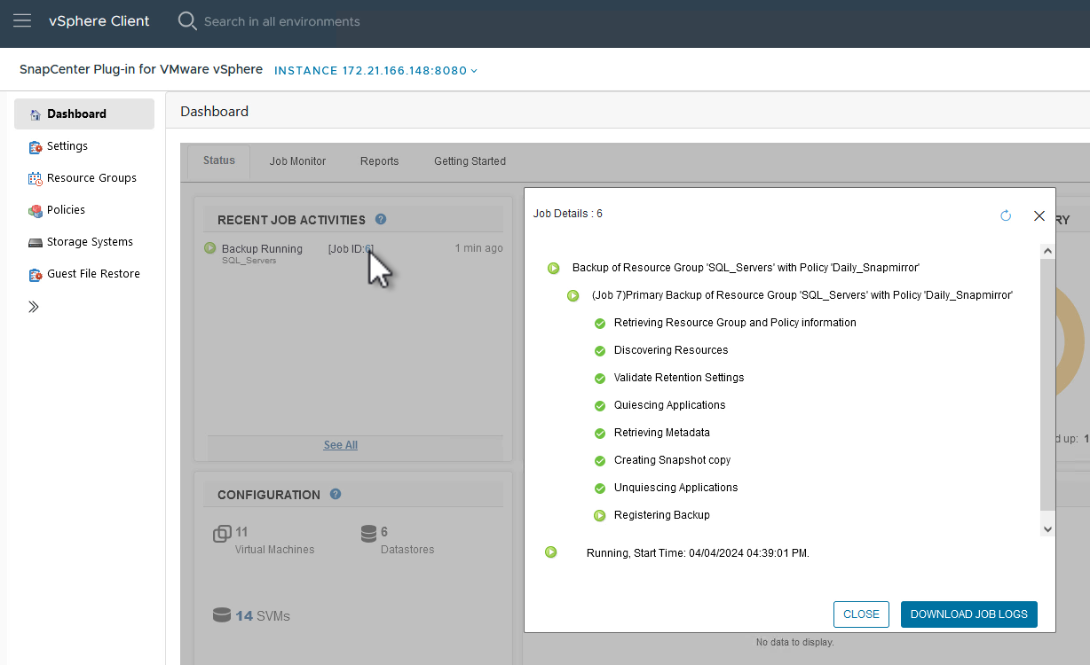The height and width of the screenshot is (665, 1090).
Task: Collapse the left sidebar with double chevron
Action: click(x=33, y=306)
